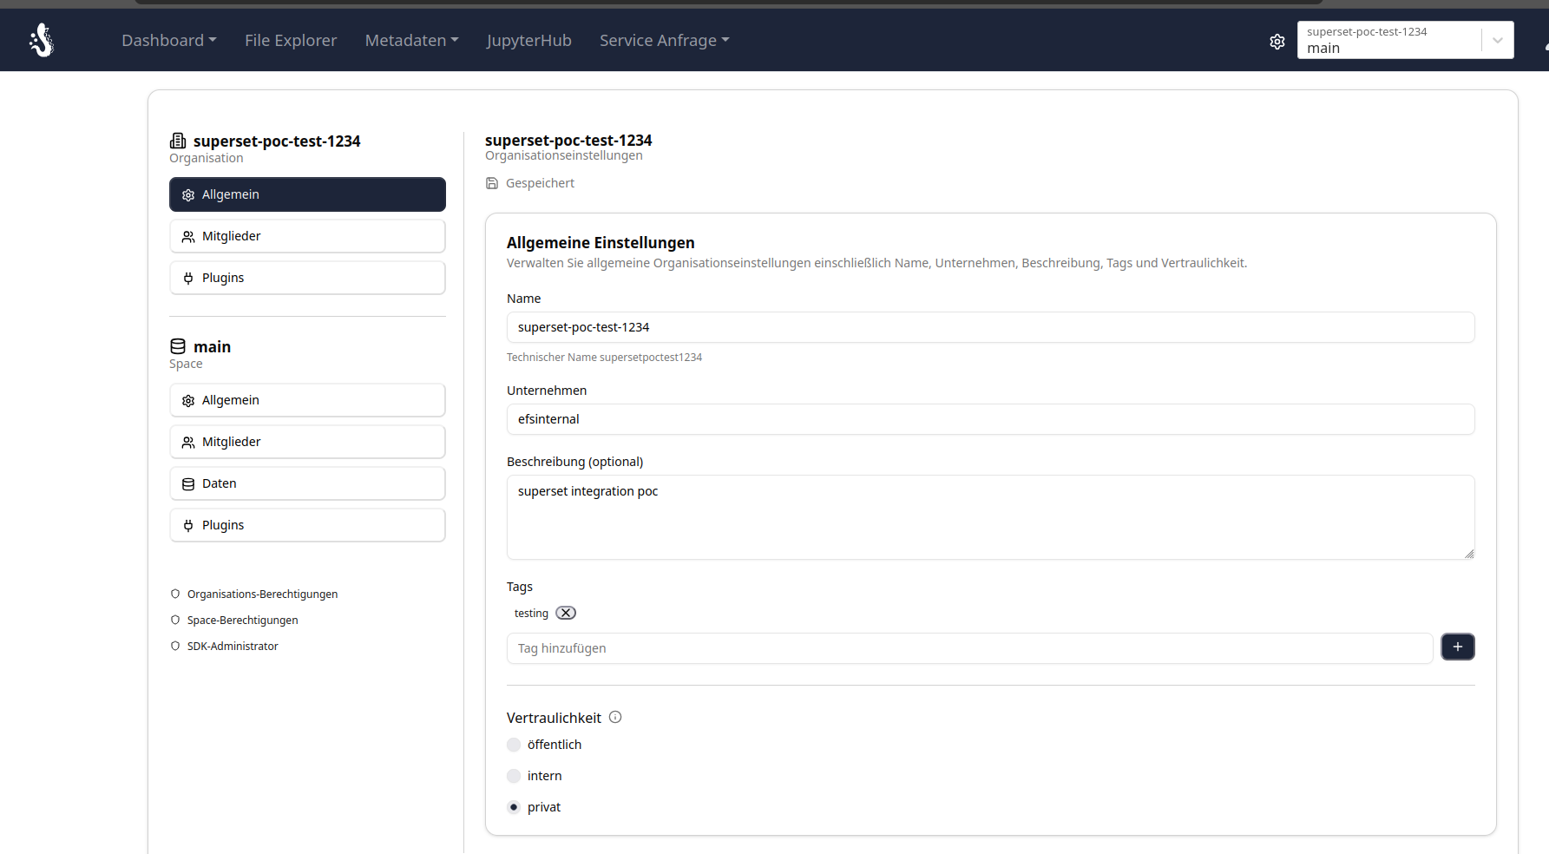Remove the testing tag

tap(566, 613)
